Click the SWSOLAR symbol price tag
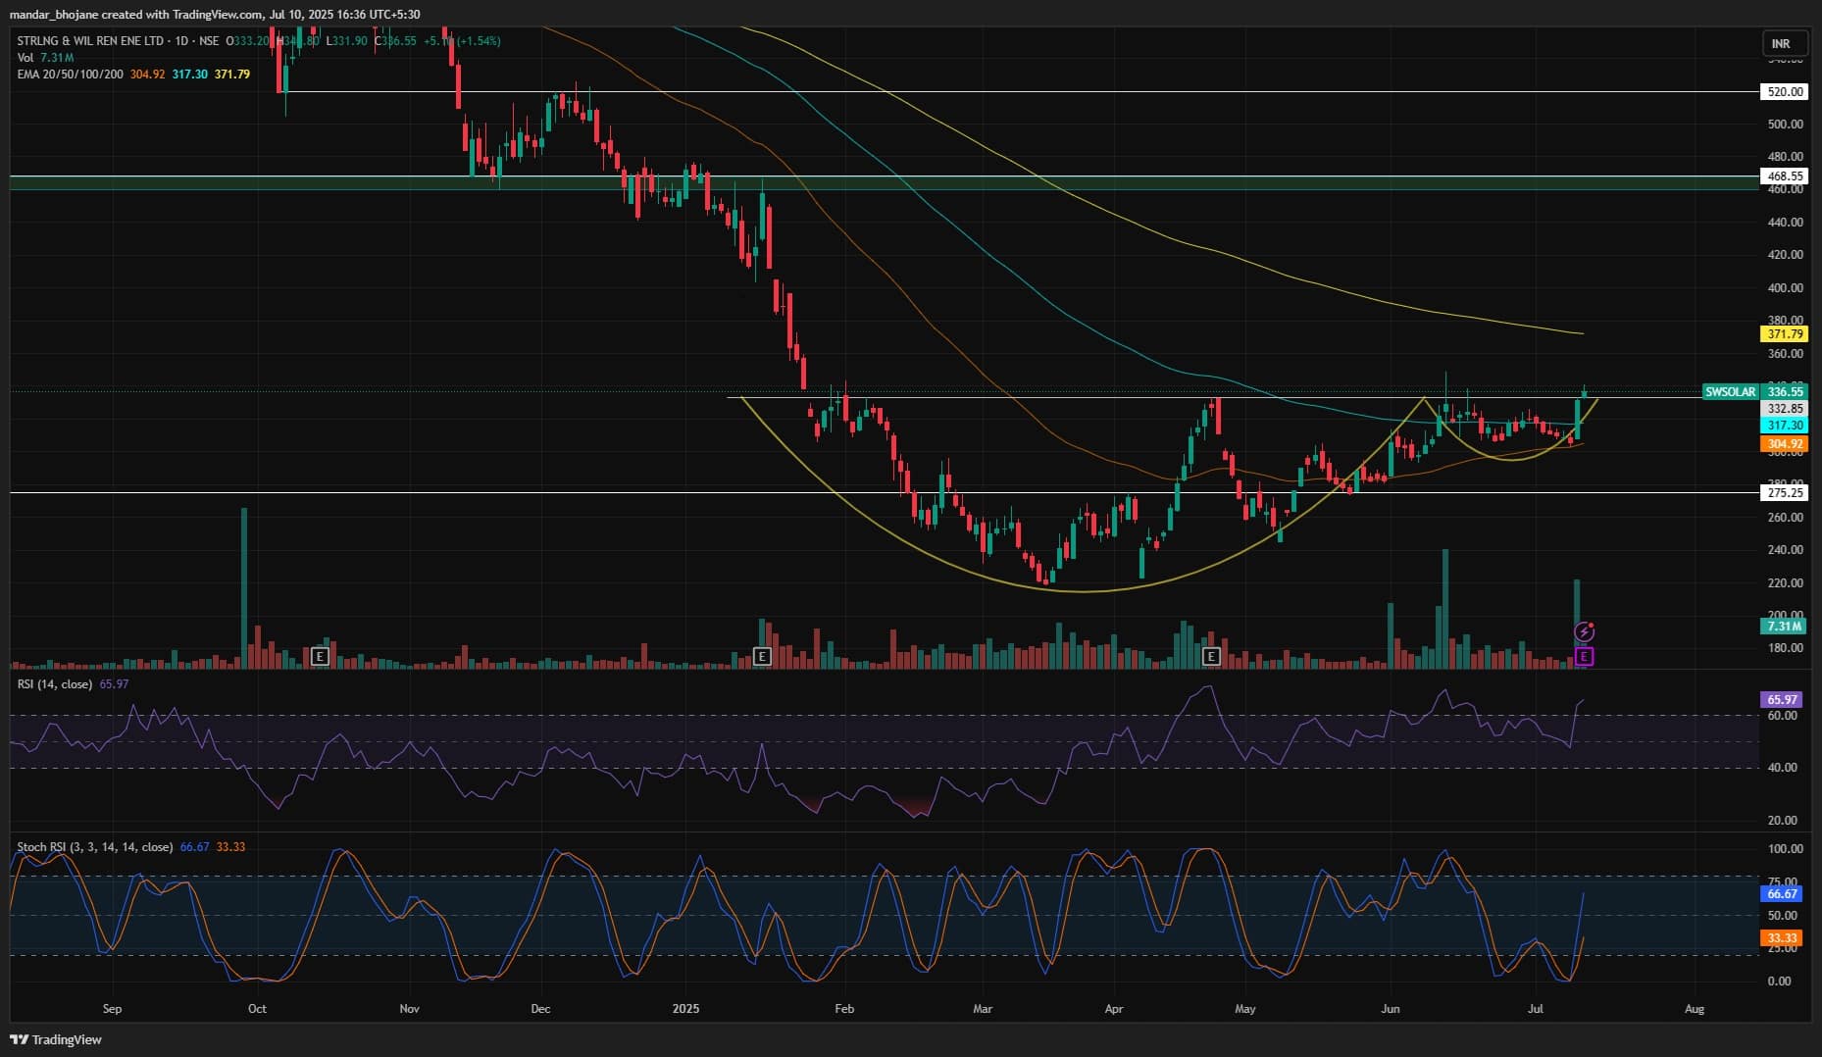 (1730, 391)
